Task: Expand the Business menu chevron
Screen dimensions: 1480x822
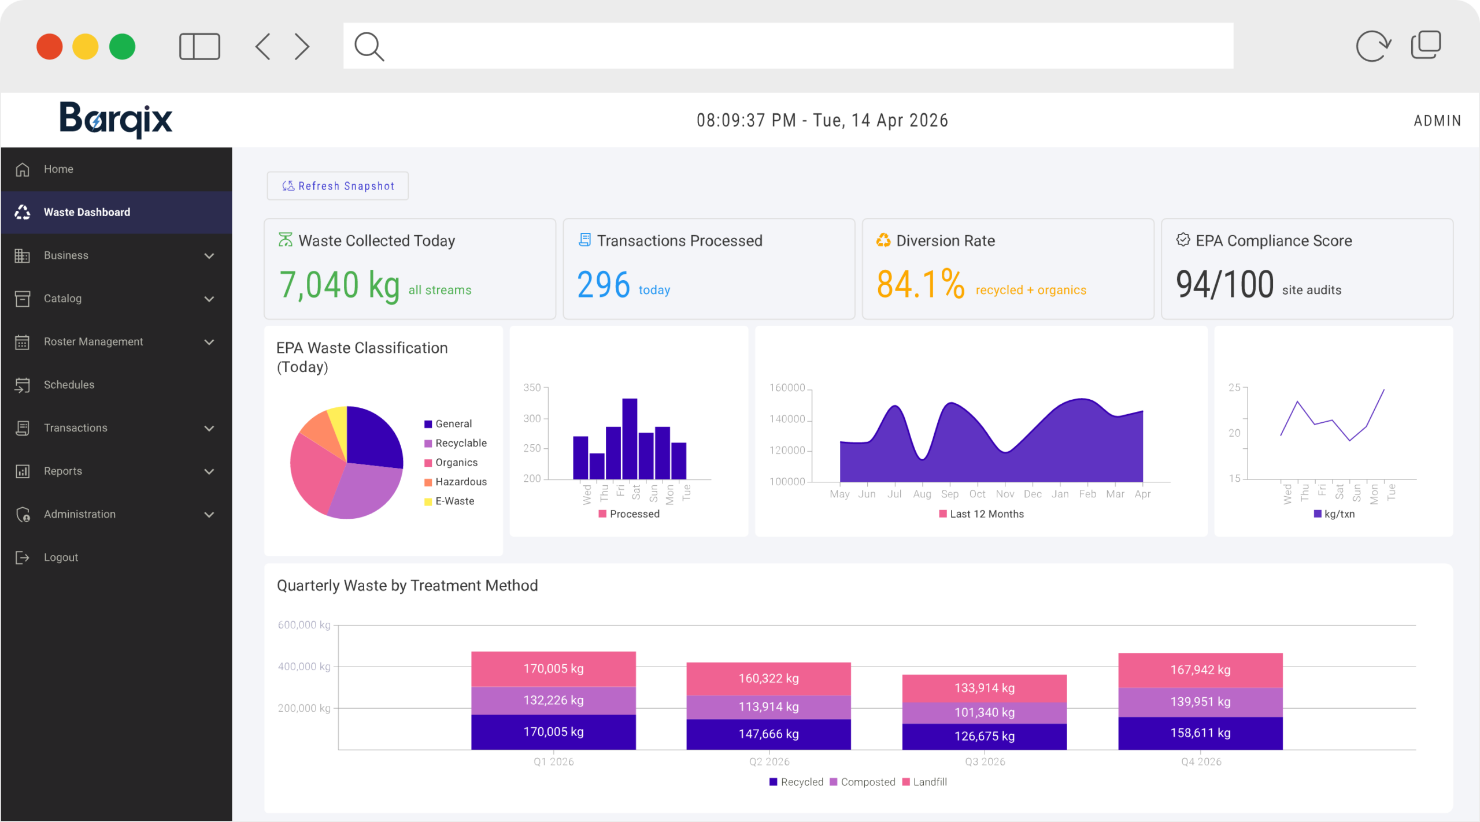Action: [209, 256]
